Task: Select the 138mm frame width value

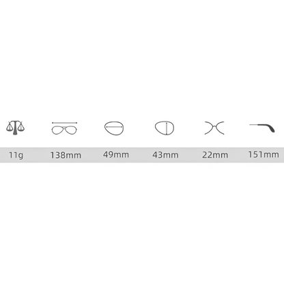Action: pyautogui.click(x=66, y=155)
